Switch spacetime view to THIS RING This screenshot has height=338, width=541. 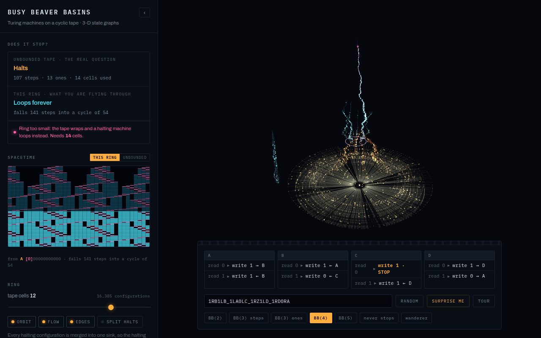pyautogui.click(x=105, y=158)
